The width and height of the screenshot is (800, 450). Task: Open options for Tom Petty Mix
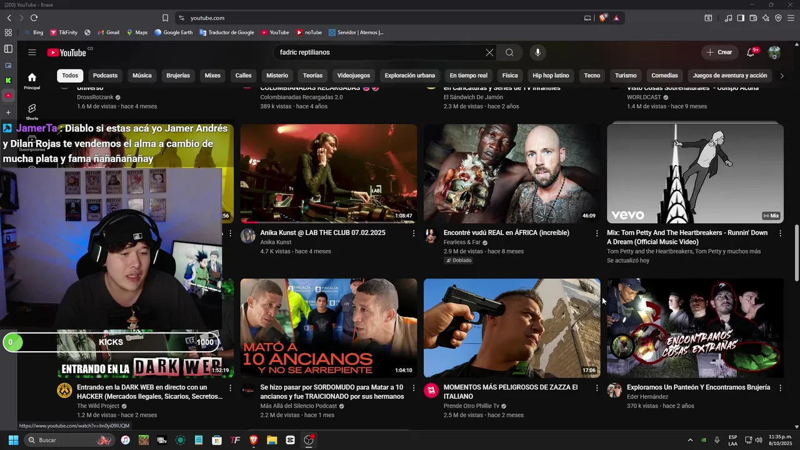click(780, 233)
